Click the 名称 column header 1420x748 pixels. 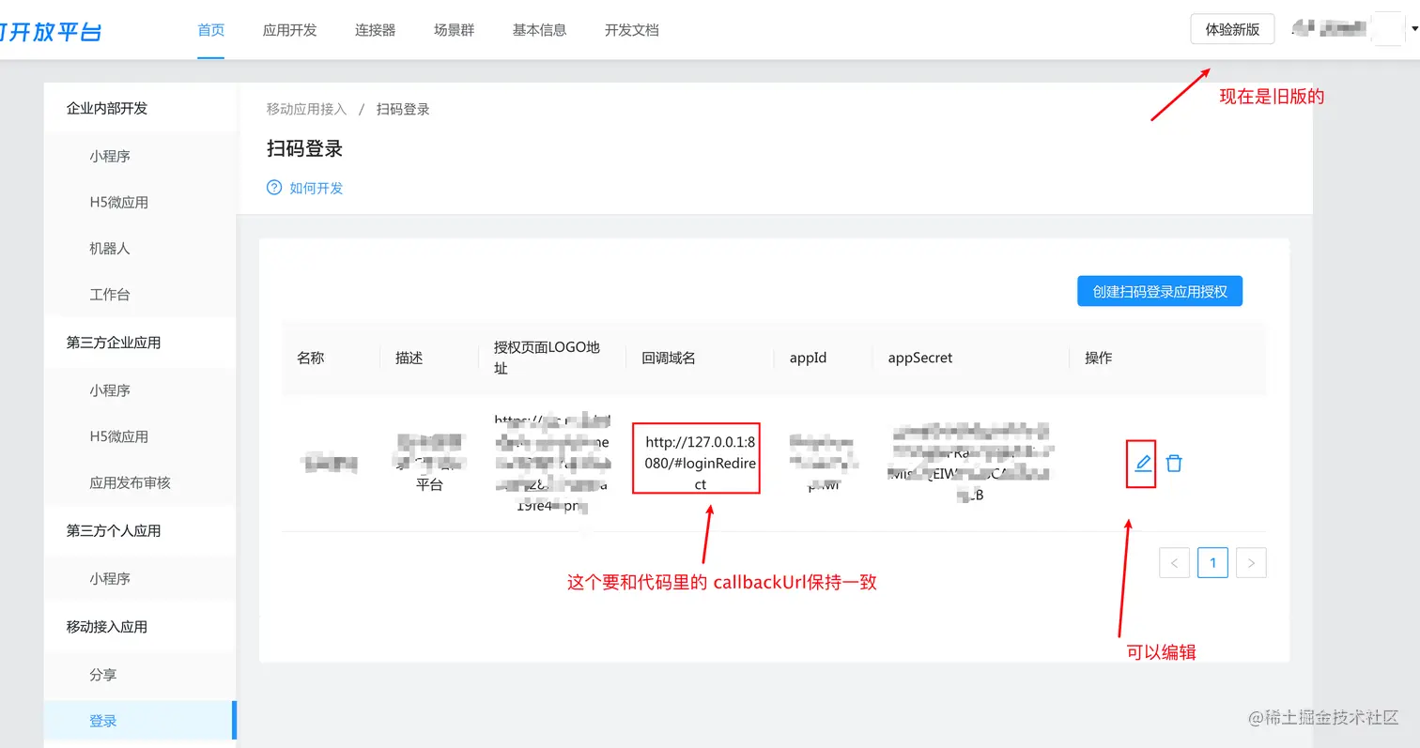pyautogui.click(x=311, y=358)
